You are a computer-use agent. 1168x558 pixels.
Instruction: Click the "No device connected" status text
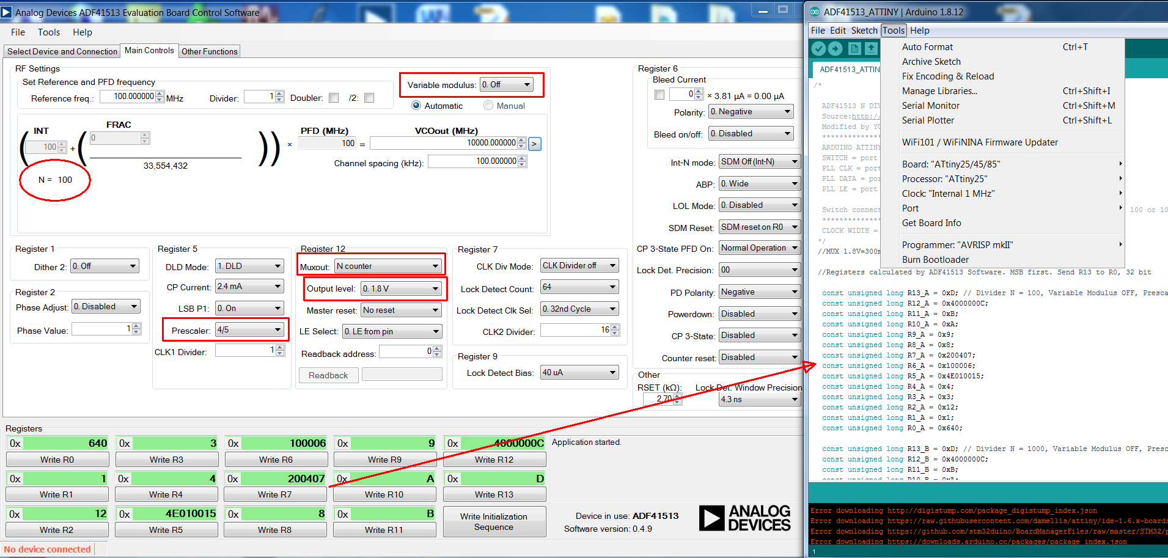[47, 549]
